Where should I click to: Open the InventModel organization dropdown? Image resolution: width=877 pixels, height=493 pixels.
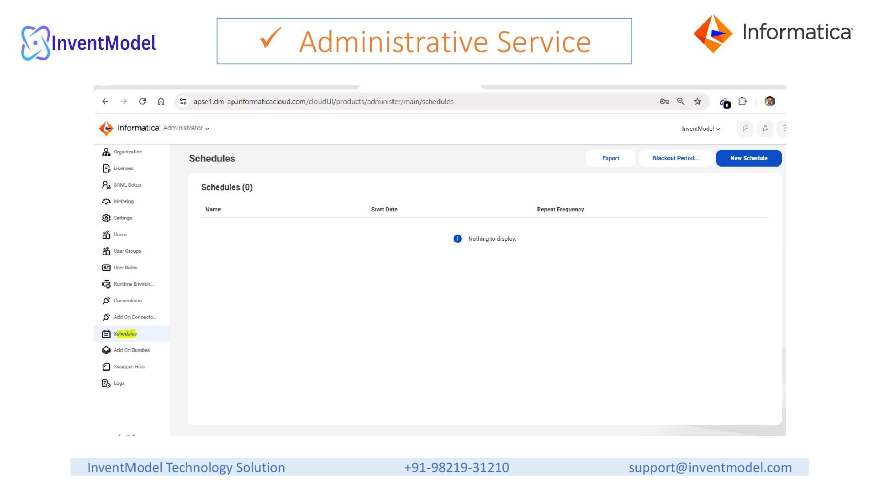(x=701, y=129)
